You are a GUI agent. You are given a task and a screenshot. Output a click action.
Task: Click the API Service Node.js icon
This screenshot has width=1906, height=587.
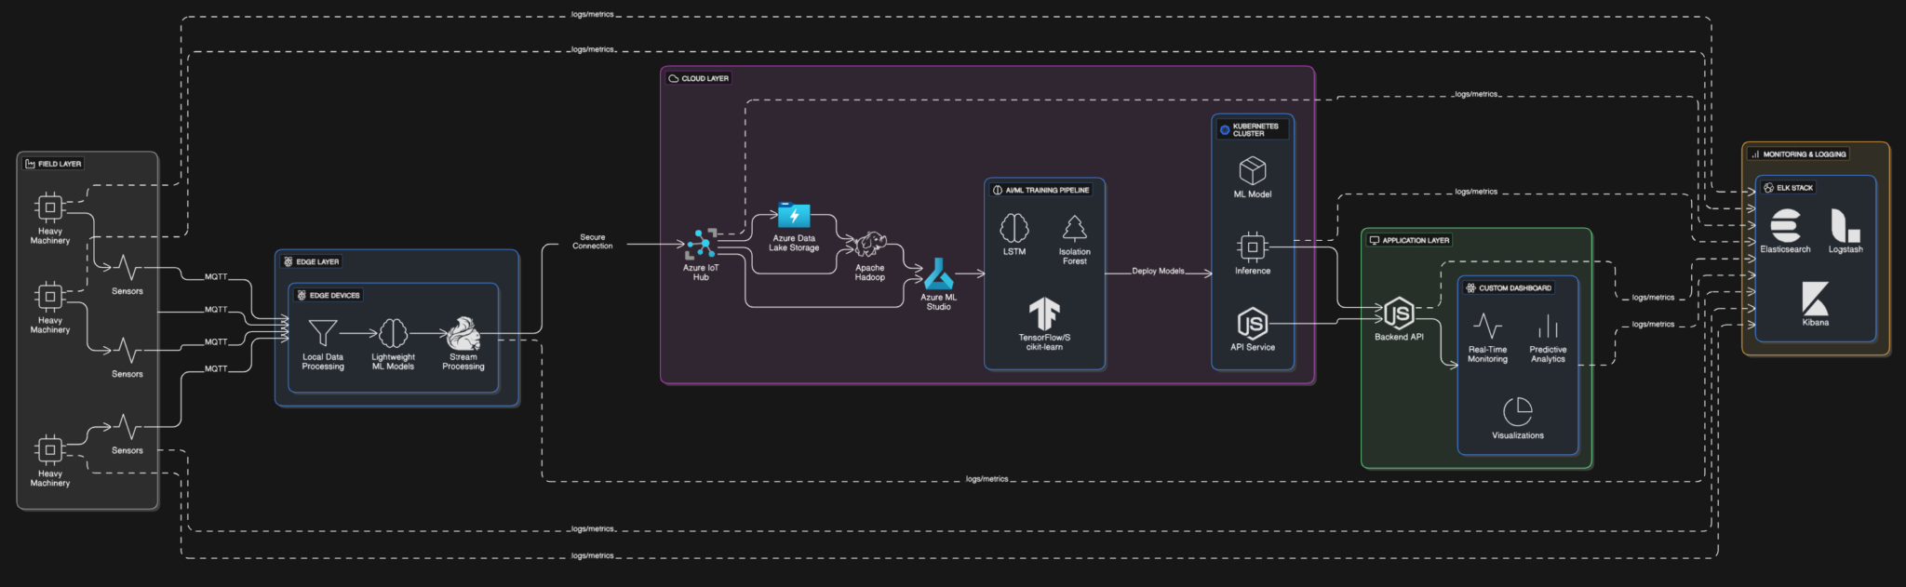pyautogui.click(x=1253, y=323)
